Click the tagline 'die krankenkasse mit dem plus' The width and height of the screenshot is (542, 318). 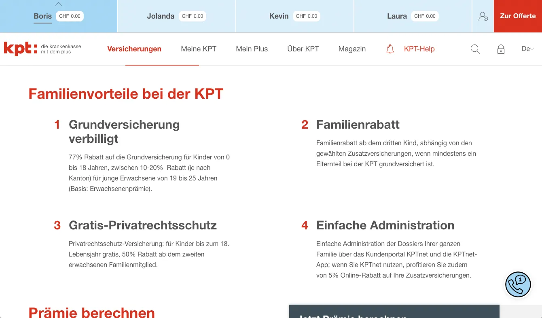click(x=61, y=49)
